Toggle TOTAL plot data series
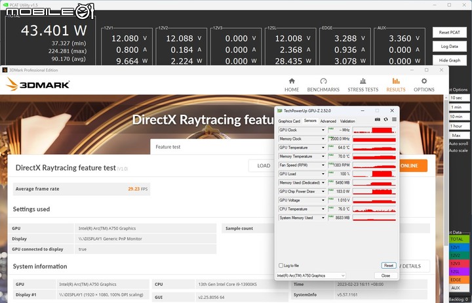472x303 pixels. point(459,239)
